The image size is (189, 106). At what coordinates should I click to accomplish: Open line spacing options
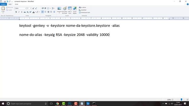(53, 8)
